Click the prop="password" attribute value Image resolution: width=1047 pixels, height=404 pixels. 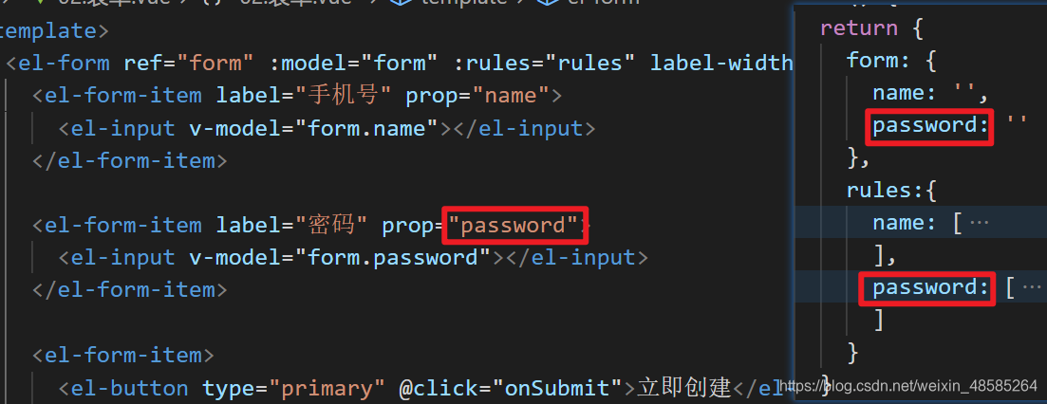click(x=514, y=226)
